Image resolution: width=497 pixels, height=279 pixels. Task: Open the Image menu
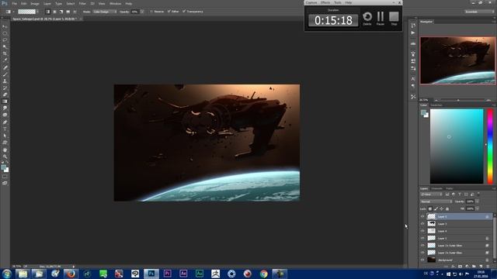pyautogui.click(x=35, y=4)
